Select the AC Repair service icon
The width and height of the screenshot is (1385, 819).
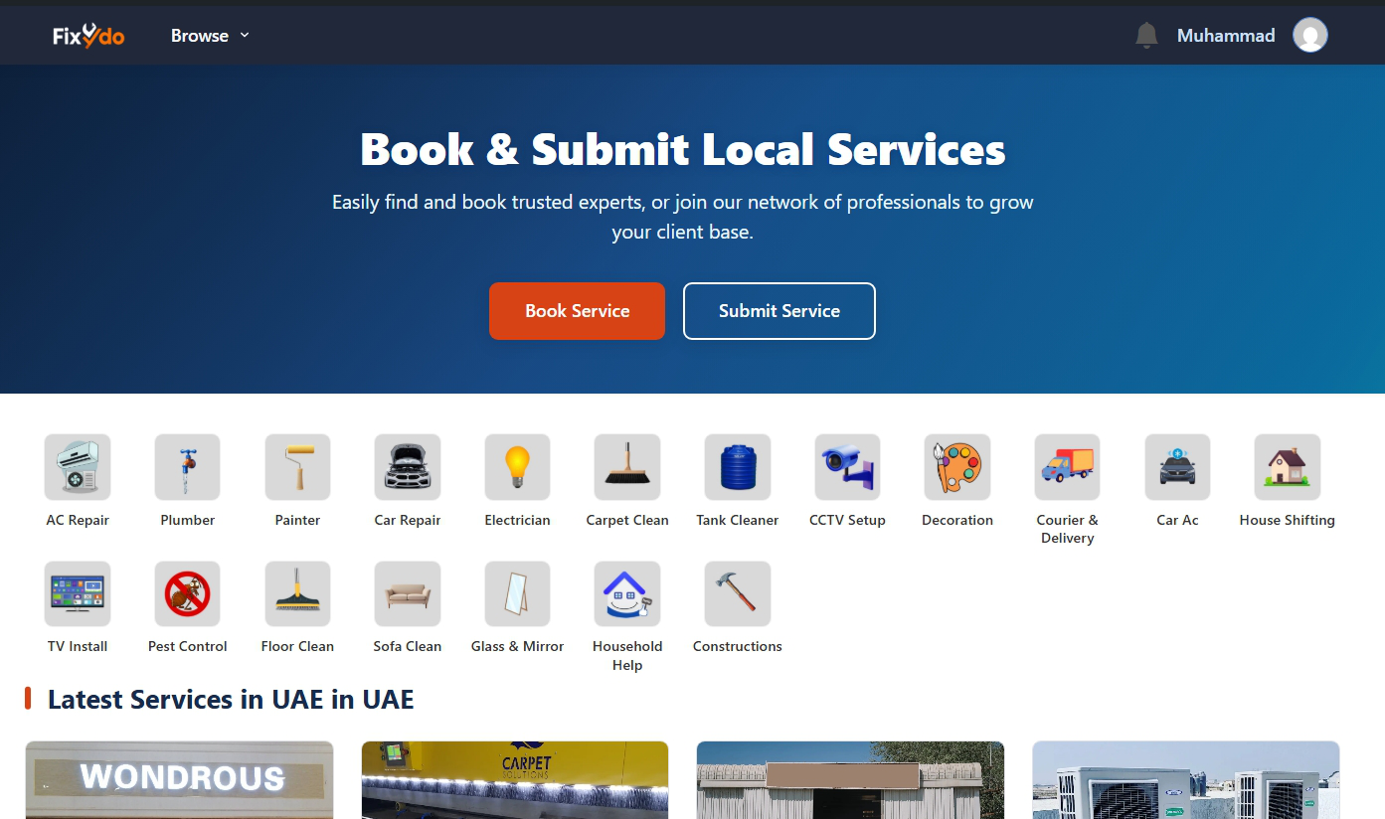point(78,466)
